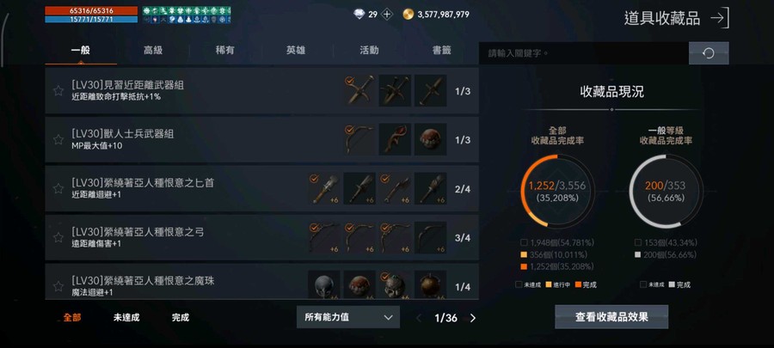774x348 pixels.
Task: Select the first orb icon in 恨意之魔珠
Action: (324, 285)
